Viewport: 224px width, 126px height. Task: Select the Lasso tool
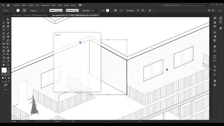[x=8, y=23]
